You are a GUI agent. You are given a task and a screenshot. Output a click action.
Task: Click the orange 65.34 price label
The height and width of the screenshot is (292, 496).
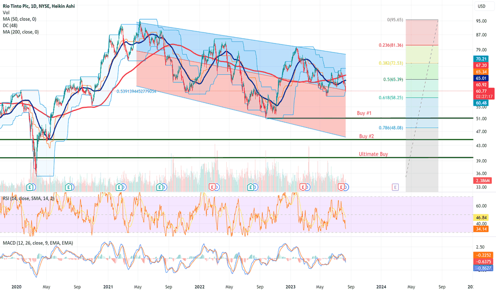(481, 72)
